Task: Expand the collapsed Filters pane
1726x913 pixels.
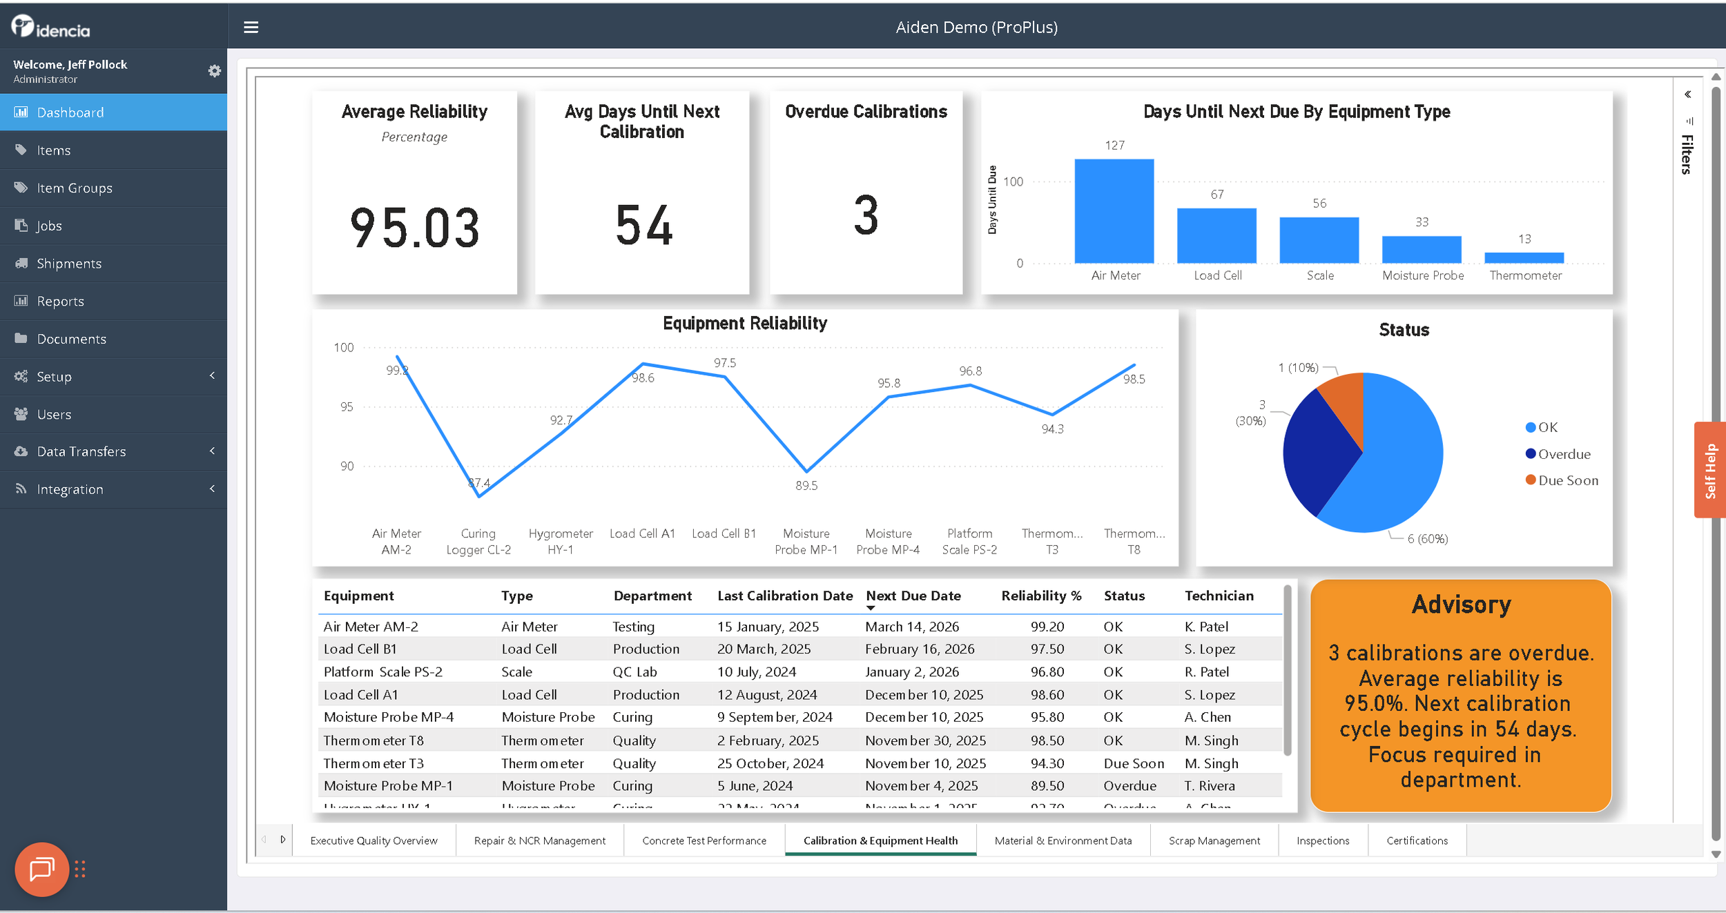Action: [1687, 95]
